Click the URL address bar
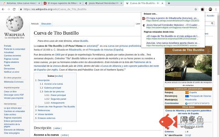The width and height of the screenshot is (220, 137). 103,9
